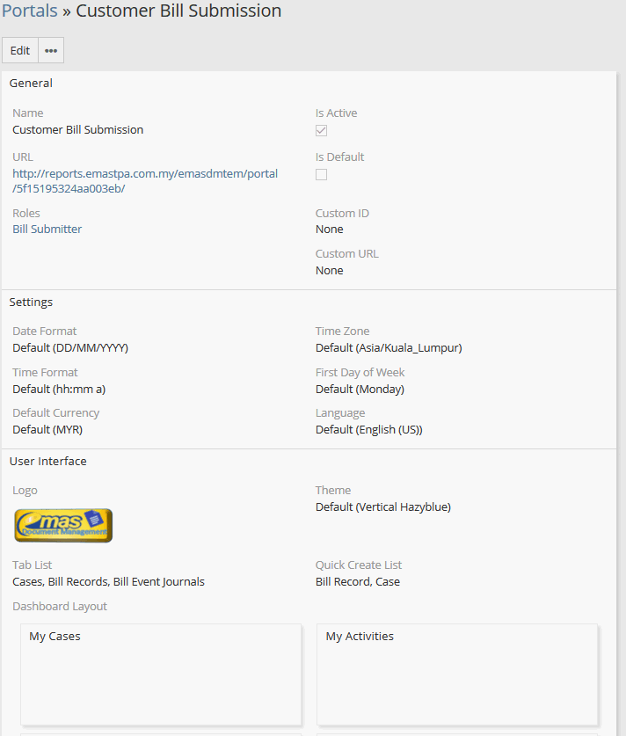Toggle the Is Default checkbox
This screenshot has height=736, width=626.
tap(322, 175)
